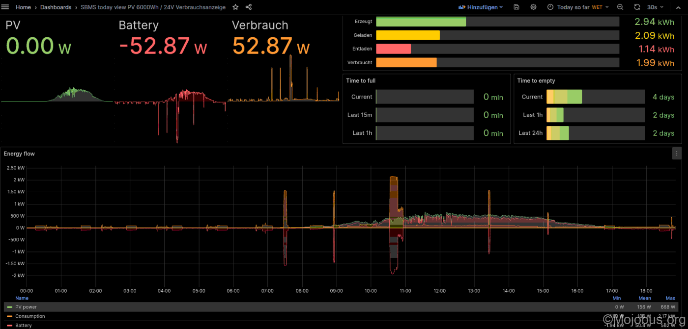688x329 pixels.
Task: Star this dashboard as favorite
Action: 235,7
